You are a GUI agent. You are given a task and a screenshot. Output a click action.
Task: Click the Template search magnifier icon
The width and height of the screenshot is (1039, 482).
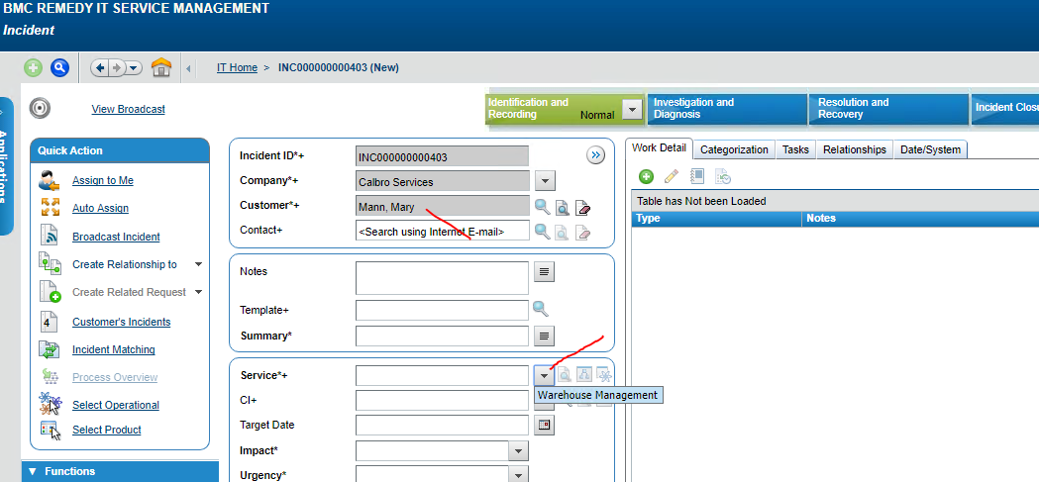pos(541,309)
